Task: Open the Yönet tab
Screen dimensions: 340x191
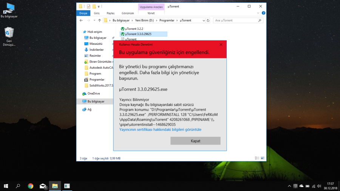Action: [x=151, y=13]
